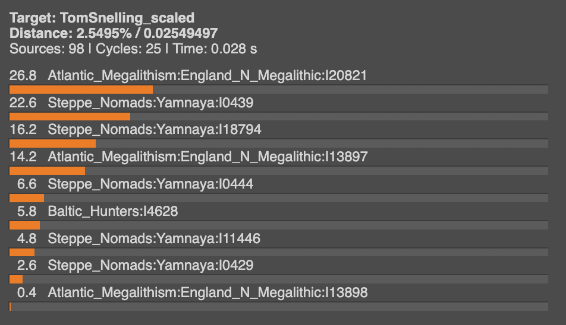Click the Sources: 98 text
566x325 pixels.
[x=46, y=49]
